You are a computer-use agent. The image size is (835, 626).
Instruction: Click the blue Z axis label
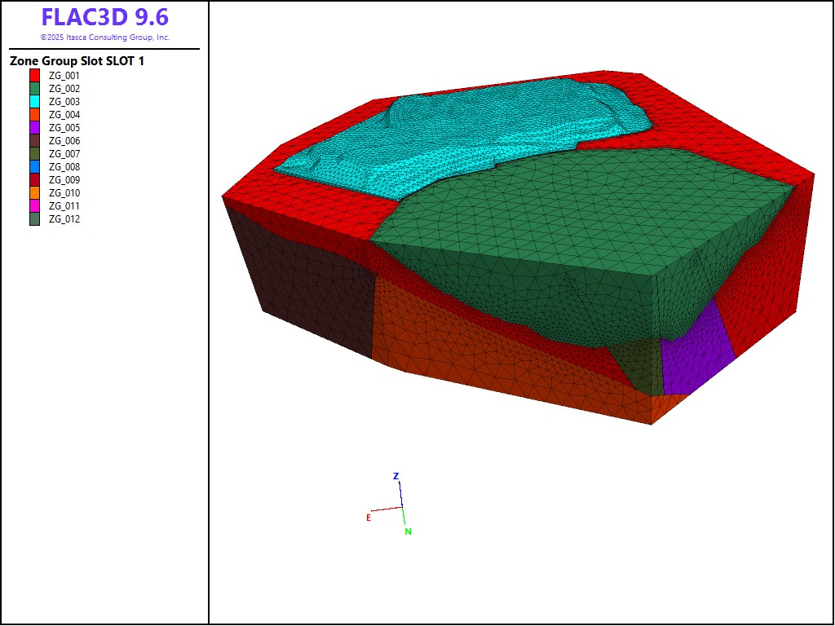[x=396, y=476]
